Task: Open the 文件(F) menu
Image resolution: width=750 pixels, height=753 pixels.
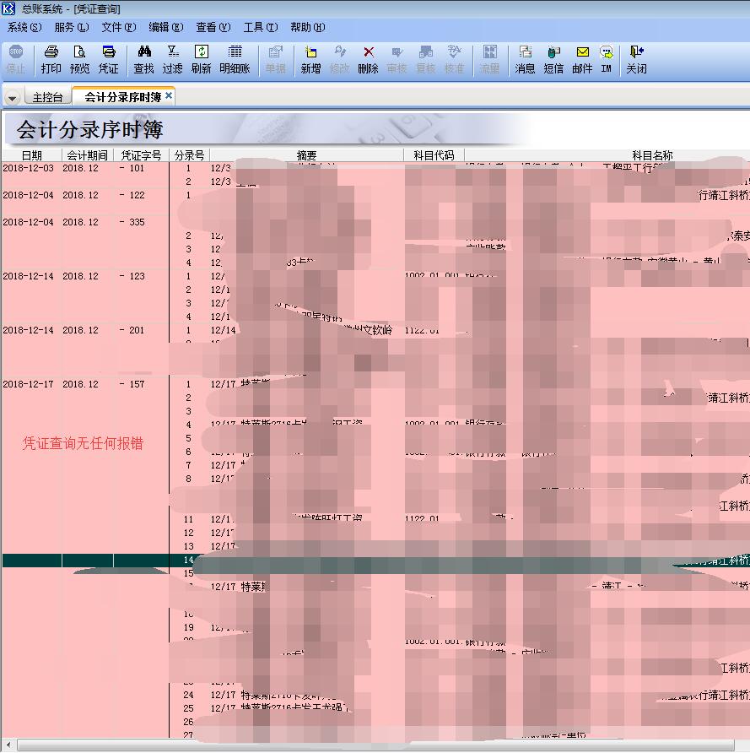Action: tap(118, 27)
